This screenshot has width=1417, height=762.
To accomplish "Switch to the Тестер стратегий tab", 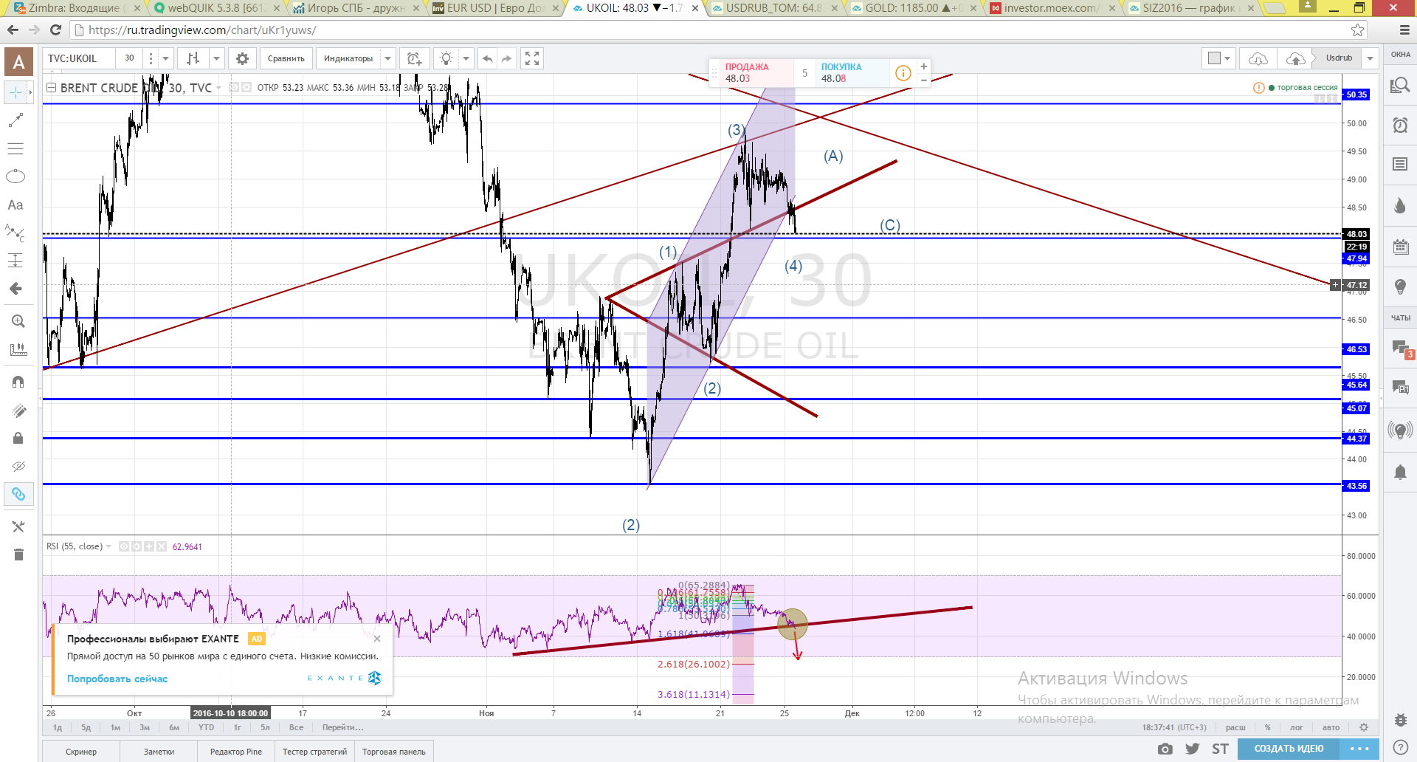I will click(x=314, y=752).
